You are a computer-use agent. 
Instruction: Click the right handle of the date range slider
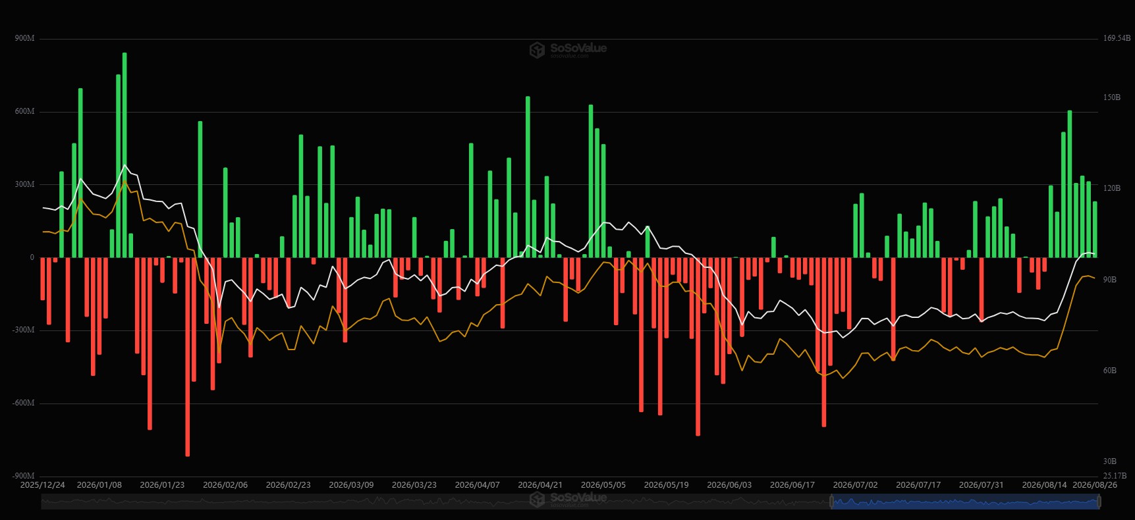point(1099,502)
